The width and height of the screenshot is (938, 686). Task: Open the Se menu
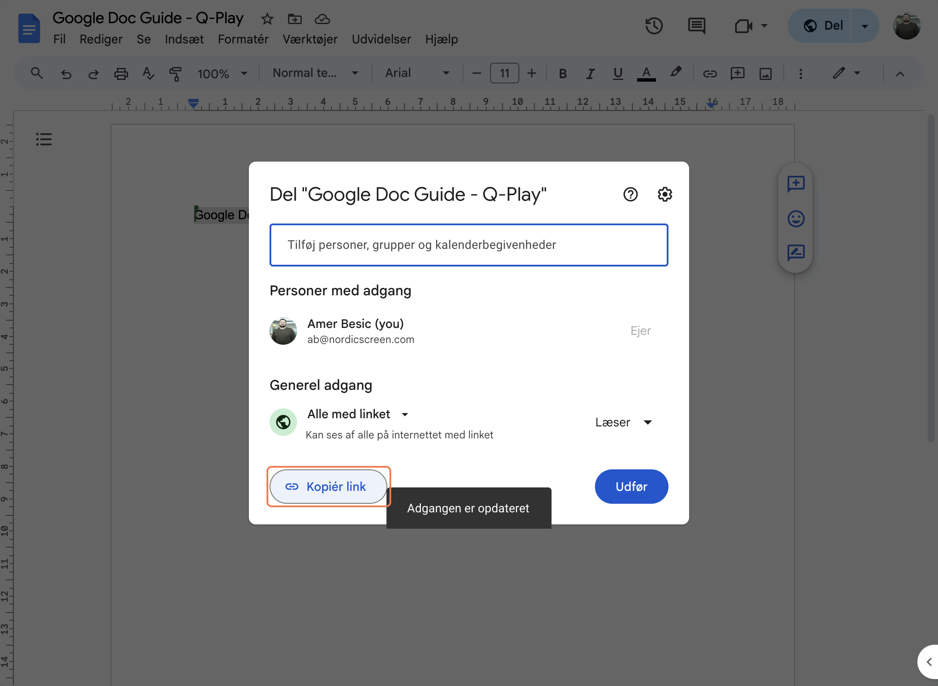point(144,39)
